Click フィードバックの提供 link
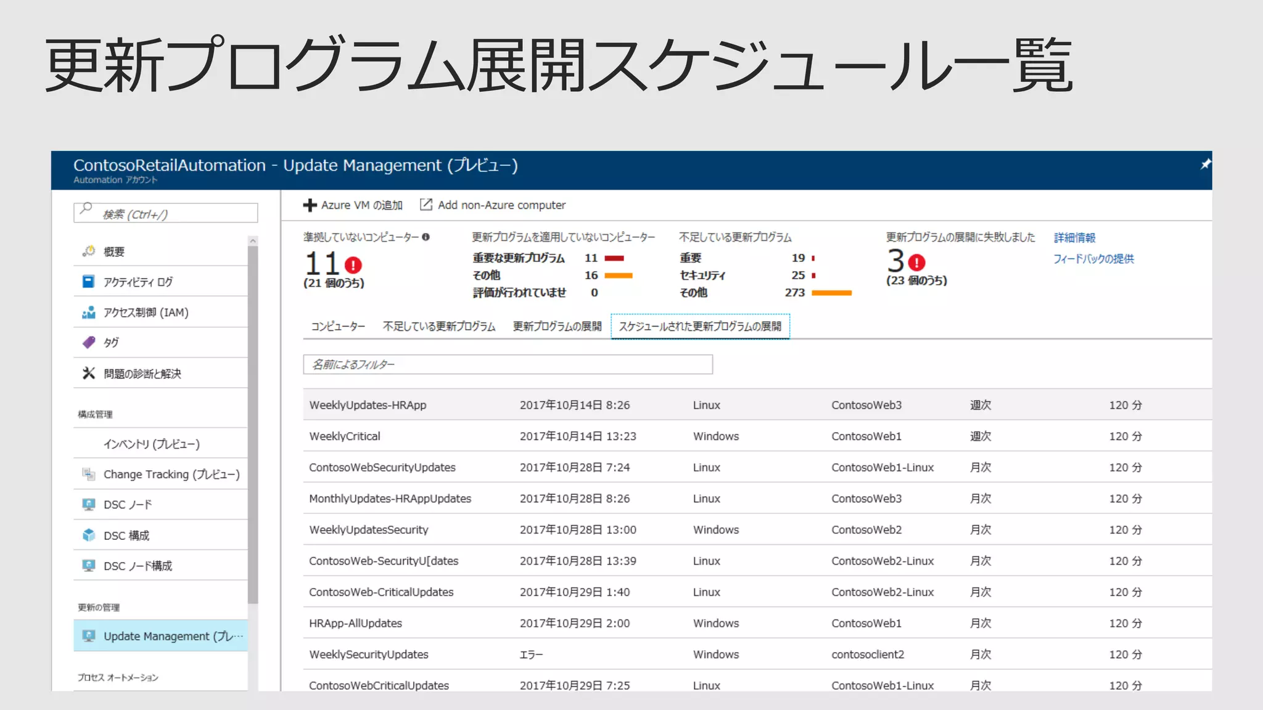Viewport: 1263px width, 710px height. 1093,259
